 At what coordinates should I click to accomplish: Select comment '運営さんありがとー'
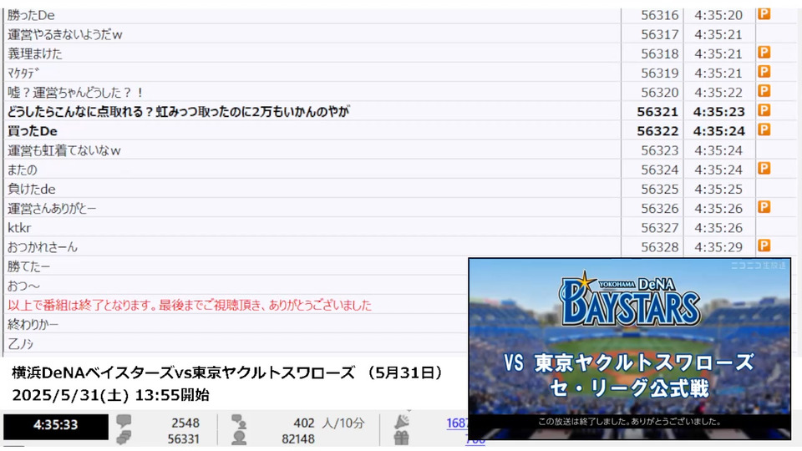point(52,209)
